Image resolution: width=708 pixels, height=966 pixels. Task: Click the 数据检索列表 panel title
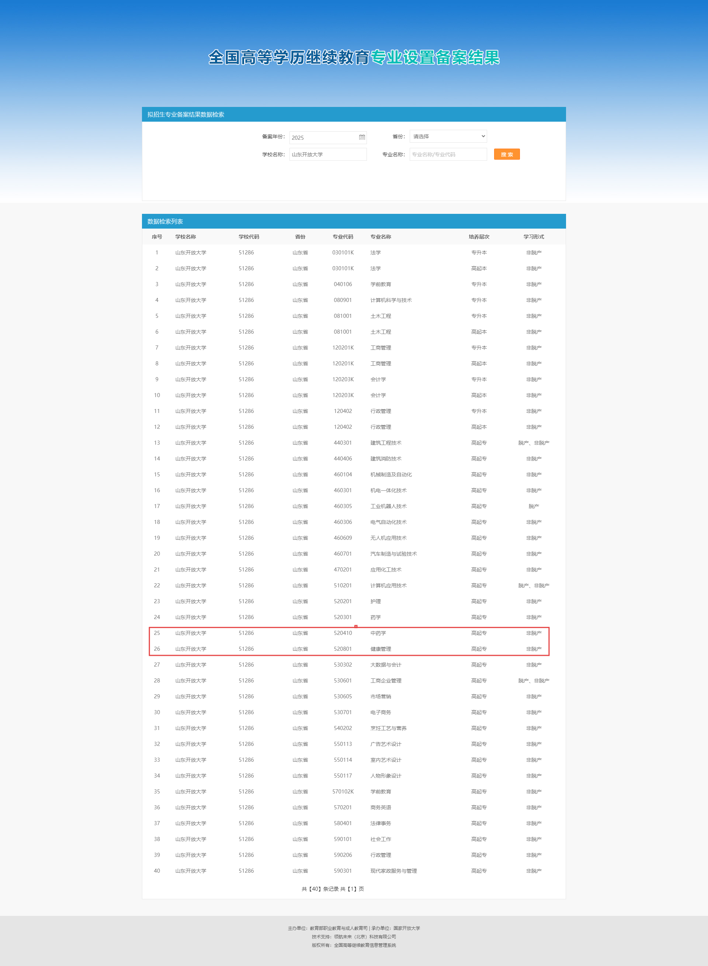tap(165, 222)
